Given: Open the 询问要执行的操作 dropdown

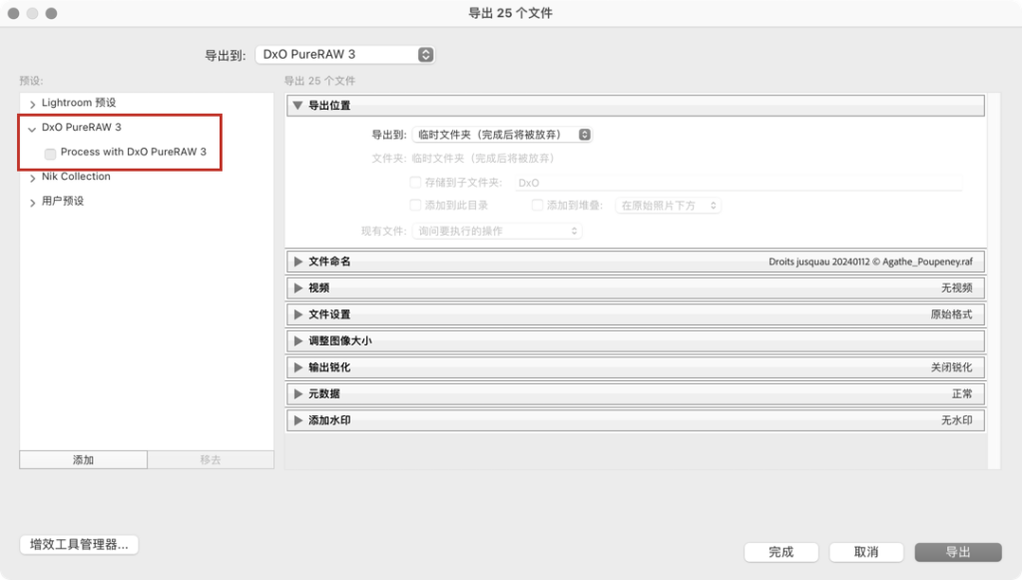Looking at the screenshot, I should [x=497, y=231].
